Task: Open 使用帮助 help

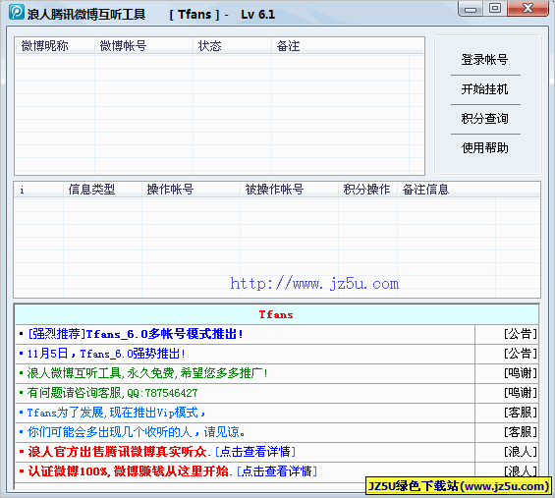Action: coord(484,148)
